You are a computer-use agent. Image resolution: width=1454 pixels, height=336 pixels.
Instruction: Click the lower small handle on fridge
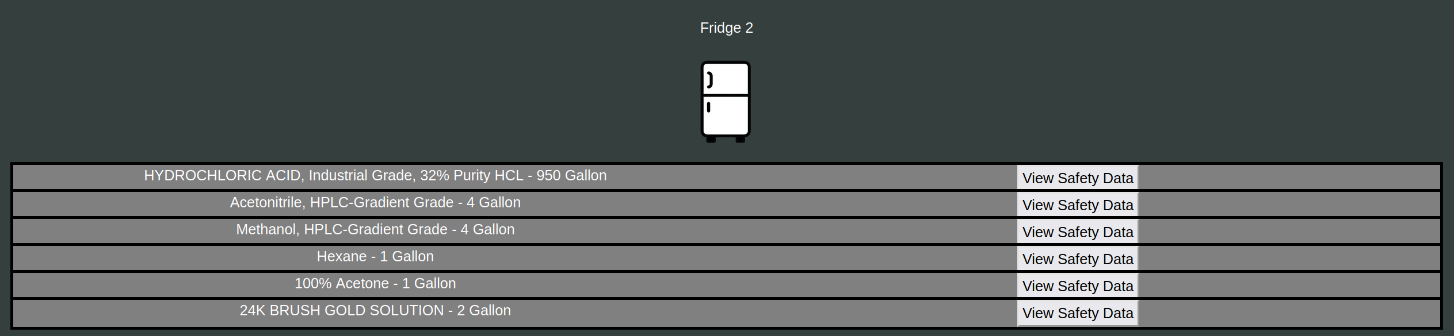708,107
